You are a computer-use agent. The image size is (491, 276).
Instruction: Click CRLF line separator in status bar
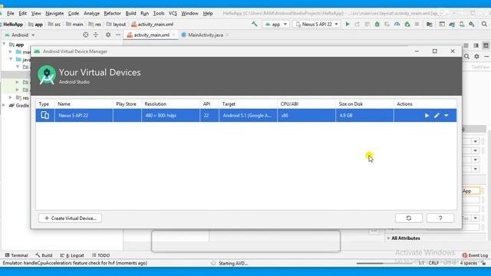[433, 263]
